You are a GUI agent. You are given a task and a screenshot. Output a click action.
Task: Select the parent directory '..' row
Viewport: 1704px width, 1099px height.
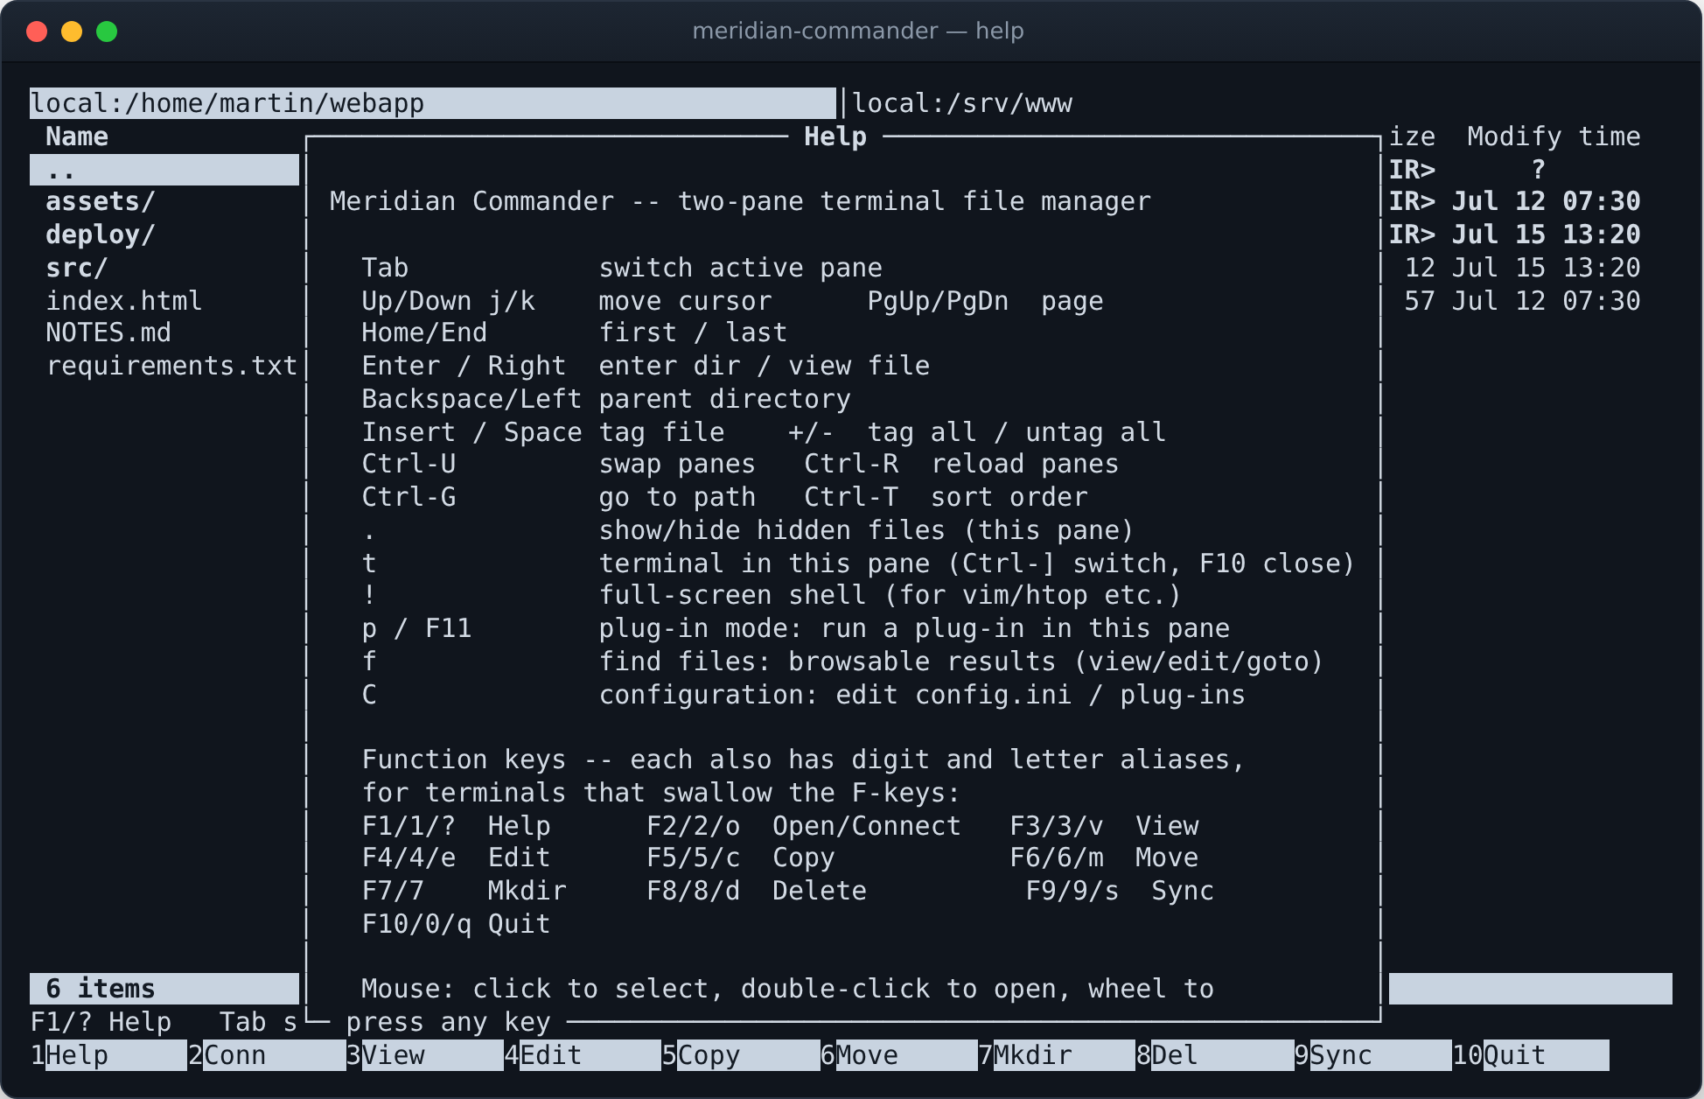(x=164, y=170)
